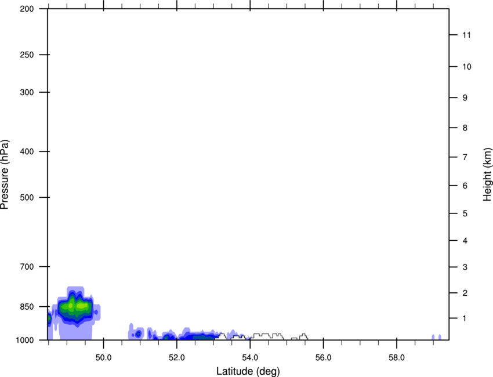493x377 pixels.
Task: Select the 300 pressure tick label
Action: pyautogui.click(x=27, y=92)
